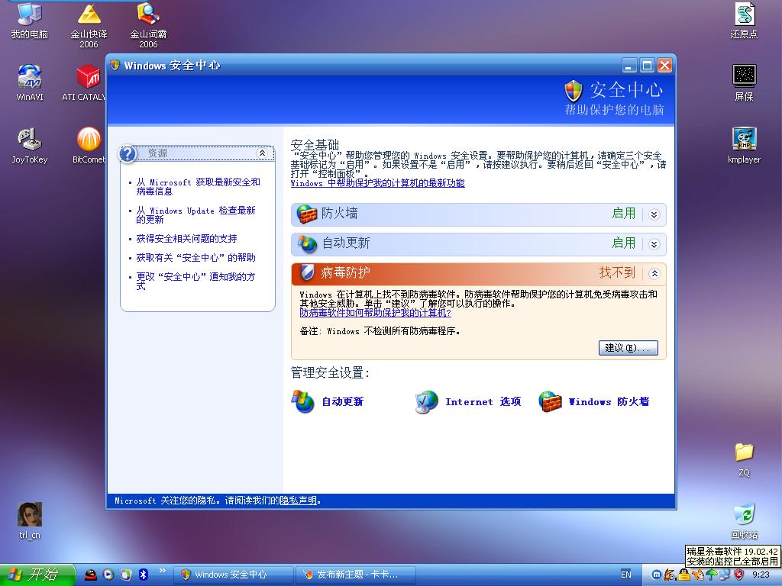Screen dimensions: 782x586
Task: Click the 瑞星杀毒软件 19.02.42 tooltip
Action: (x=732, y=556)
